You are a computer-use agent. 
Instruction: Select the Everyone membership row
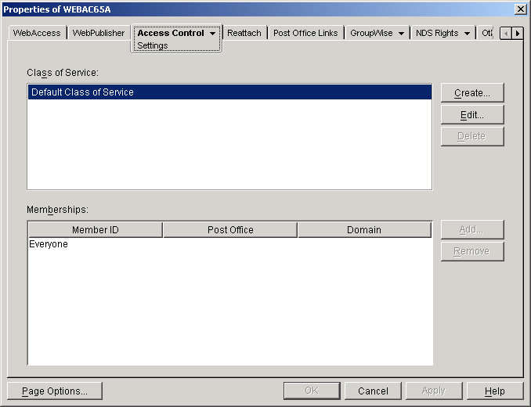(229, 244)
